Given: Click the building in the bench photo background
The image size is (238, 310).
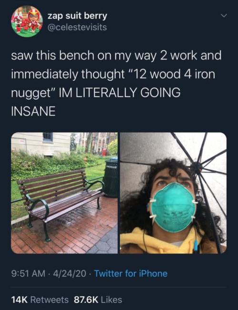Looking at the screenshot, I should [40, 143].
